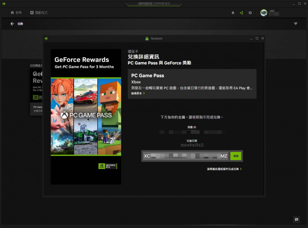
Task: Click the user profile avatar
Action: (x=263, y=13)
